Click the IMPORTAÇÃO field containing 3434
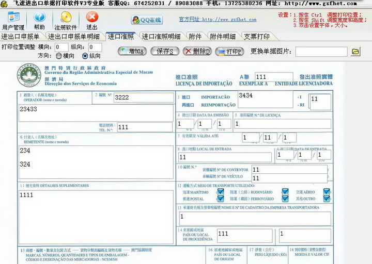The image size is (372, 264). click(265, 99)
